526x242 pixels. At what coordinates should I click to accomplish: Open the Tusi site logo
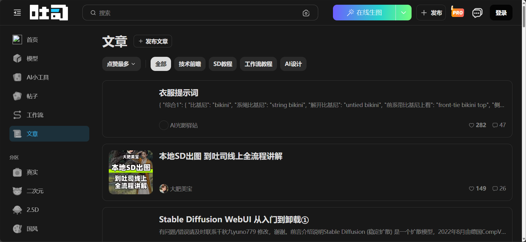pos(49,13)
